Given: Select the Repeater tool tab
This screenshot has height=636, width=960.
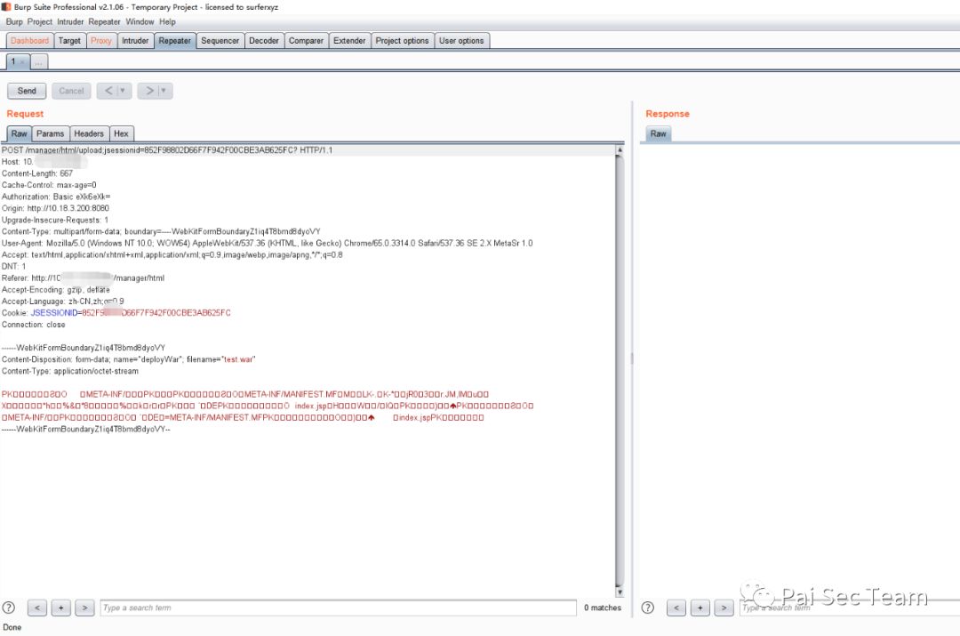Looking at the screenshot, I should (x=174, y=40).
